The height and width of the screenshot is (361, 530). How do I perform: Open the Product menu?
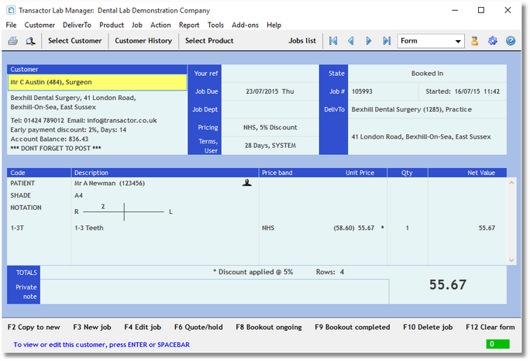112,25
